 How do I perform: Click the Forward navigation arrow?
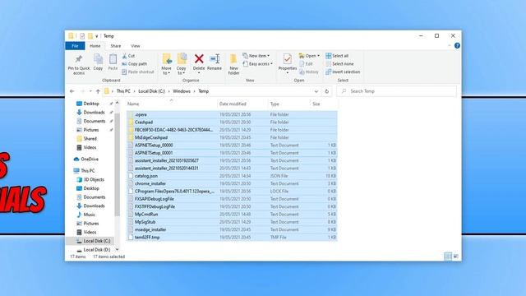point(82,91)
